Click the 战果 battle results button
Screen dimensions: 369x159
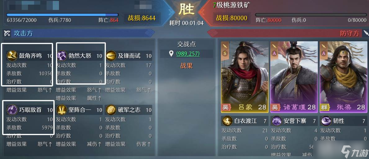pos(187,66)
